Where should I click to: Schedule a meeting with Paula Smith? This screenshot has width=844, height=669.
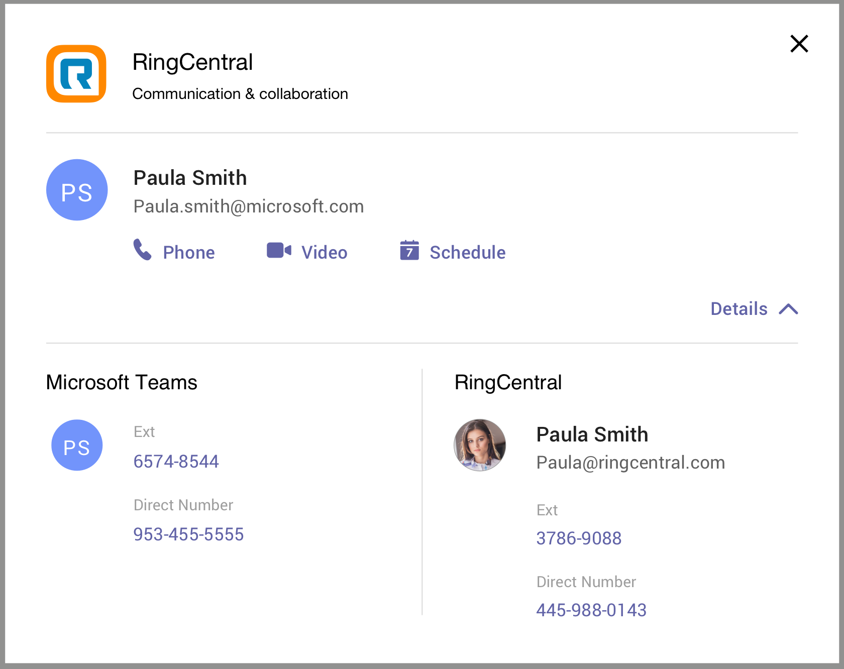coord(453,251)
